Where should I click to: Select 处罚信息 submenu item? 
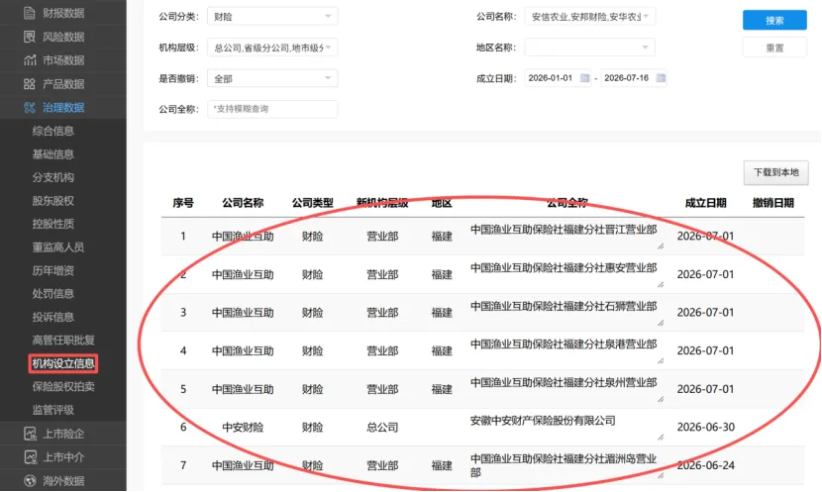coord(52,293)
